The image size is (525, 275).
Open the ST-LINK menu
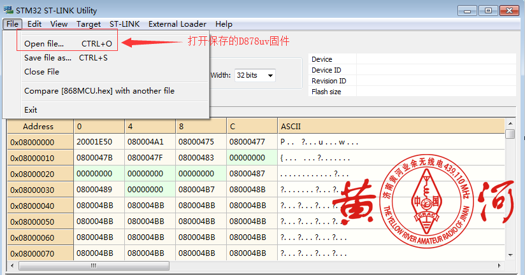point(124,24)
